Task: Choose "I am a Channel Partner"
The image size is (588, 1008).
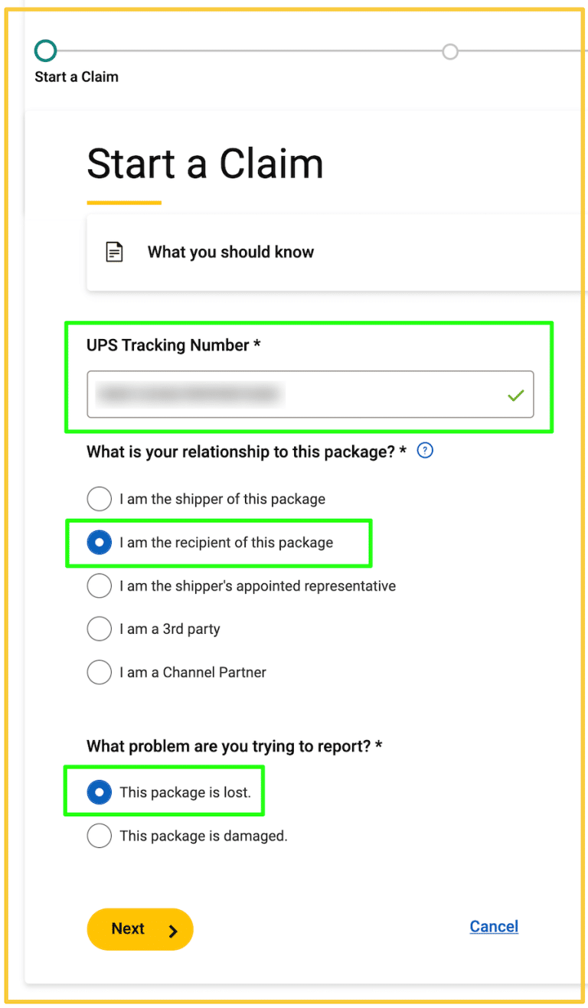Action: pos(99,672)
